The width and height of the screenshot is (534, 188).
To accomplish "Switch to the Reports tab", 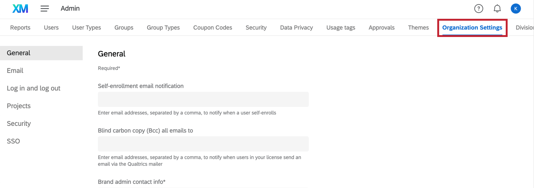I will coord(20,28).
